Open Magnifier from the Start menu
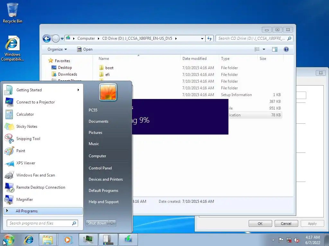The image size is (329, 246). pos(43,200)
